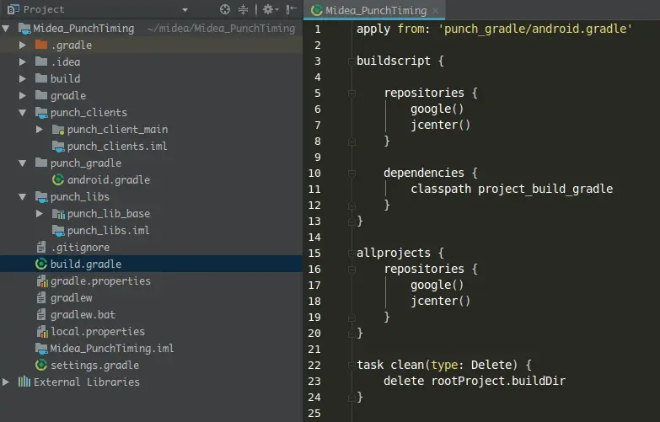
Task: Click the punch_clients.iml file icon
Action: pos(58,146)
